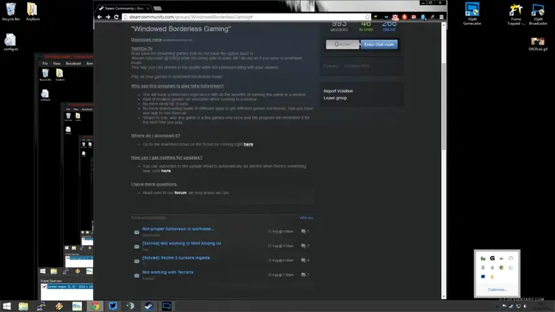Toggle the Screen region source checkbox in XSplit
The height and width of the screenshot is (312, 555).
coord(44,287)
